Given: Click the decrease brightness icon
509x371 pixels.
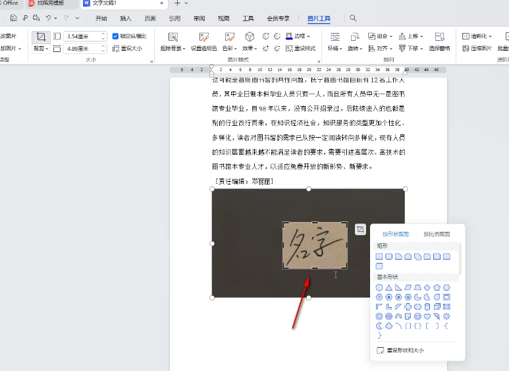Looking at the screenshot, I should 277,48.
